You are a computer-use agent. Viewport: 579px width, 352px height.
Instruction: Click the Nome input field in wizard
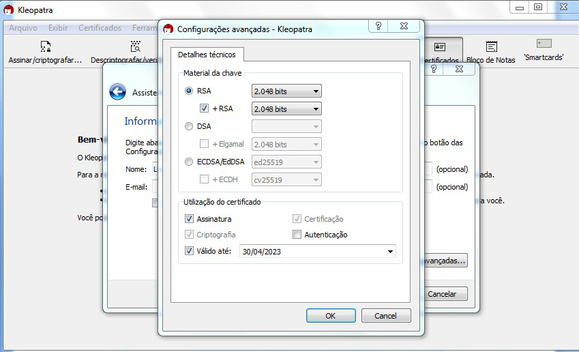[x=155, y=169]
